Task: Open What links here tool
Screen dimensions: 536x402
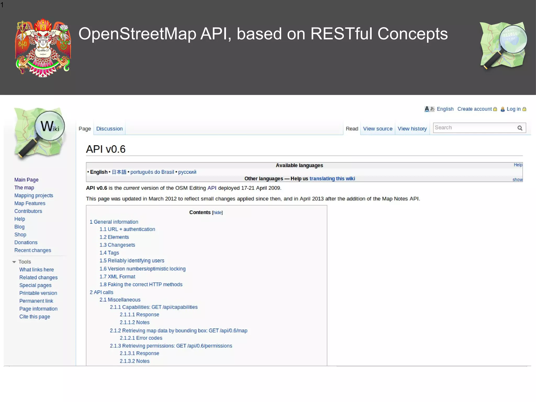Action: [36, 270]
